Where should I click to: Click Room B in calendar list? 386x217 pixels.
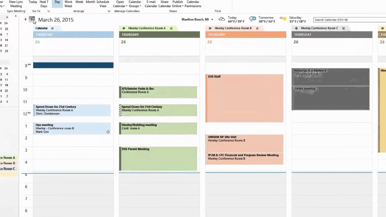click(8, 163)
